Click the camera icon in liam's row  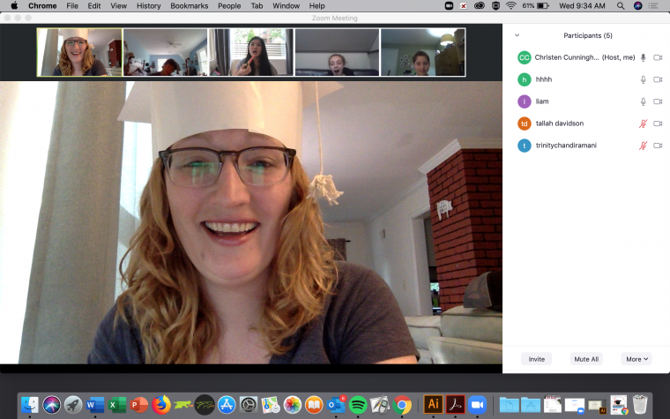pyautogui.click(x=658, y=101)
